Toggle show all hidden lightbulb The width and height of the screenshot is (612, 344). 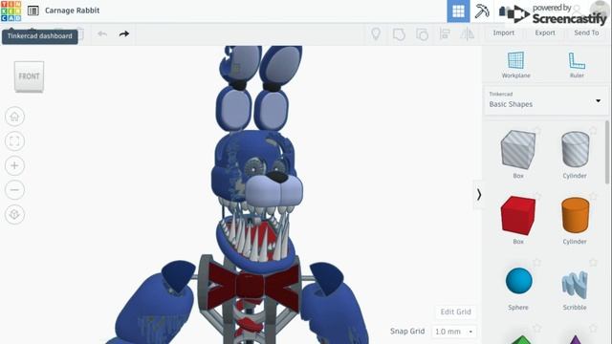coord(376,34)
